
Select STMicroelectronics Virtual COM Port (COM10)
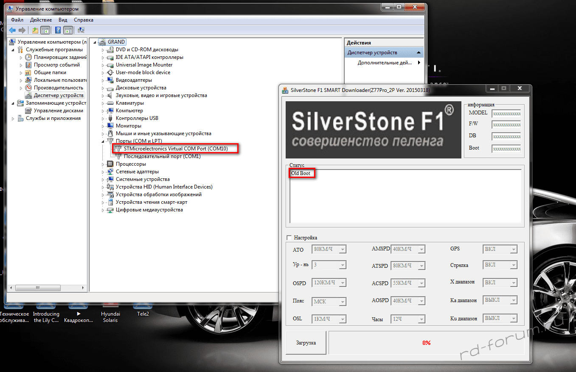(176, 149)
